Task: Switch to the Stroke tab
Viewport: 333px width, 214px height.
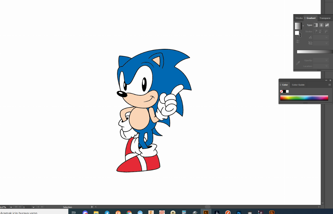Action: coord(299,18)
